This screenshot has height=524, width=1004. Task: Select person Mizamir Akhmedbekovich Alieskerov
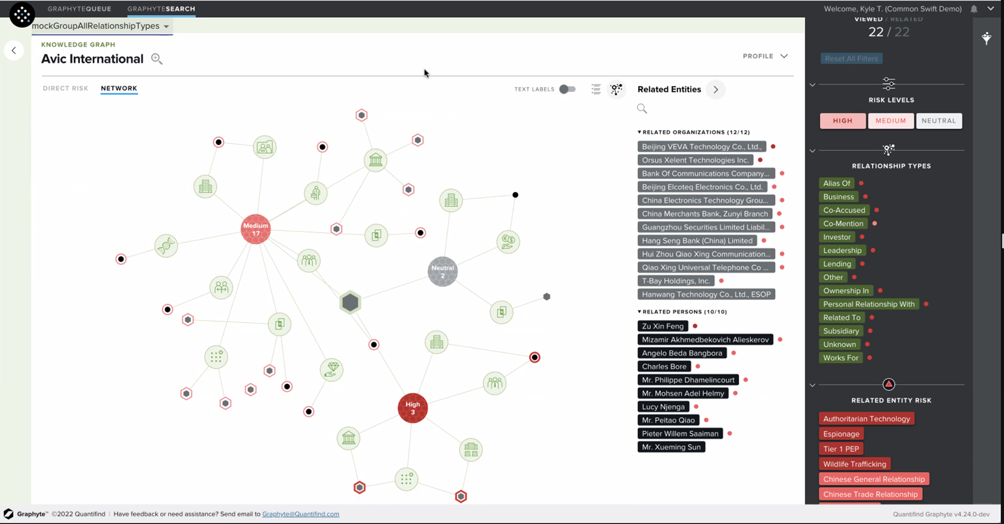point(705,340)
